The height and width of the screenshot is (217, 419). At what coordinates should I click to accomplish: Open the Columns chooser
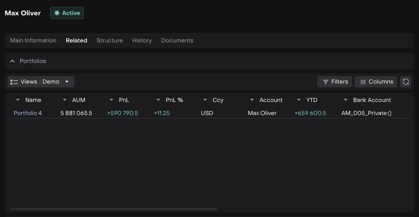(376, 82)
